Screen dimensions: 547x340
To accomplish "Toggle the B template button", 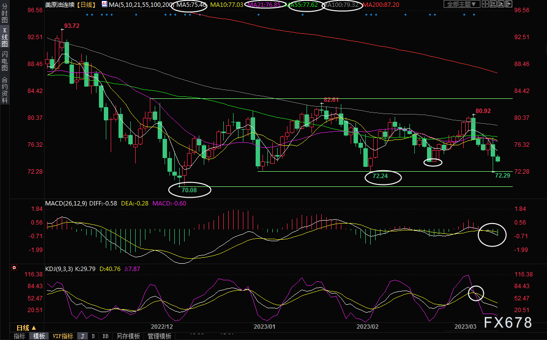I will point(93,336).
